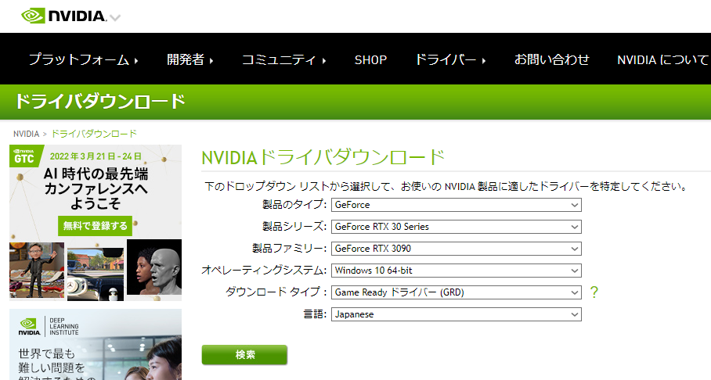Open the 製品のタイプ dropdown showing GeForce
711x380 pixels.
pyautogui.click(x=457, y=205)
